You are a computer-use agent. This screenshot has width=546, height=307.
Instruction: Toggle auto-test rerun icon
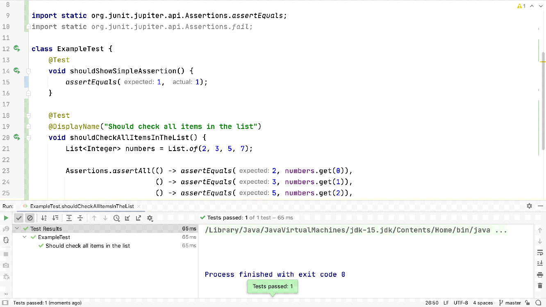pos(6,240)
